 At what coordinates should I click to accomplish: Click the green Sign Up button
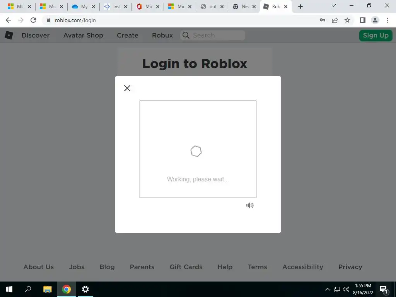pos(376,35)
